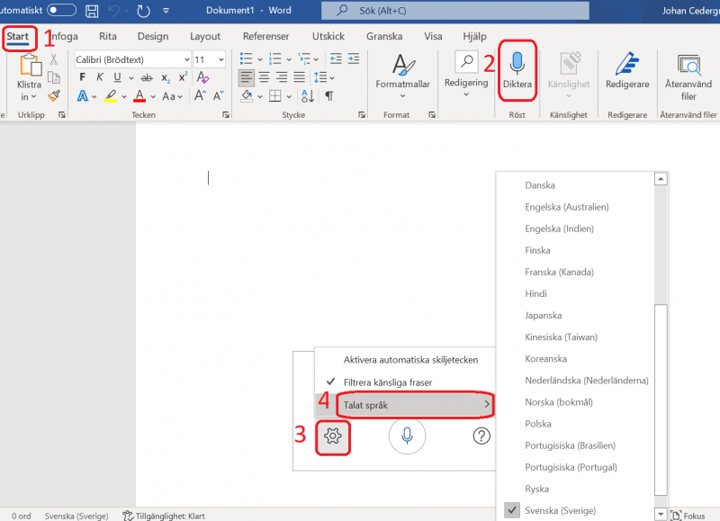Switch to the Layout tab
The image size is (720, 521).
pyautogui.click(x=205, y=36)
